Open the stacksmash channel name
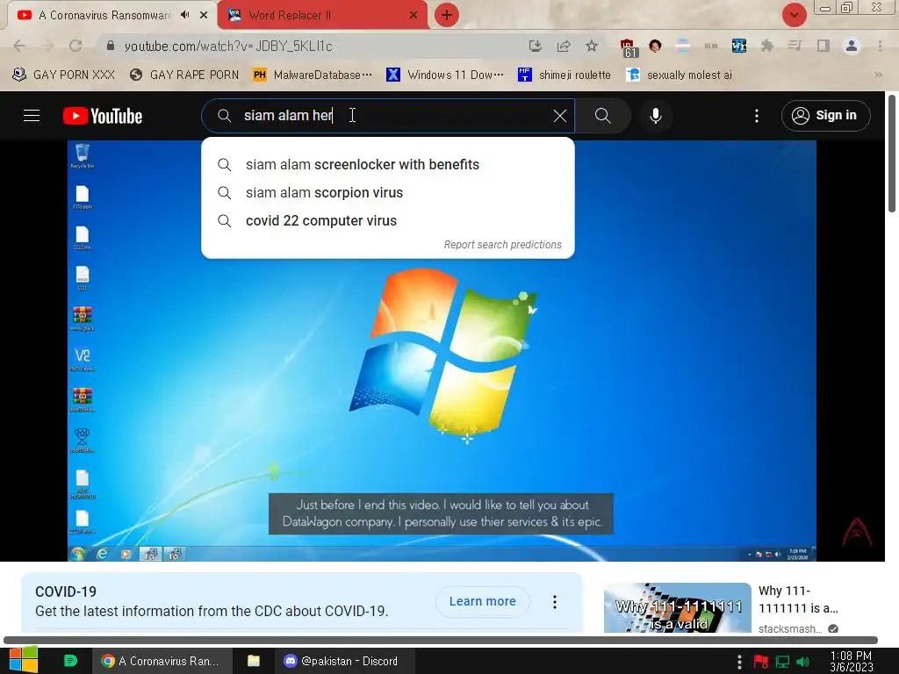 pos(790,628)
